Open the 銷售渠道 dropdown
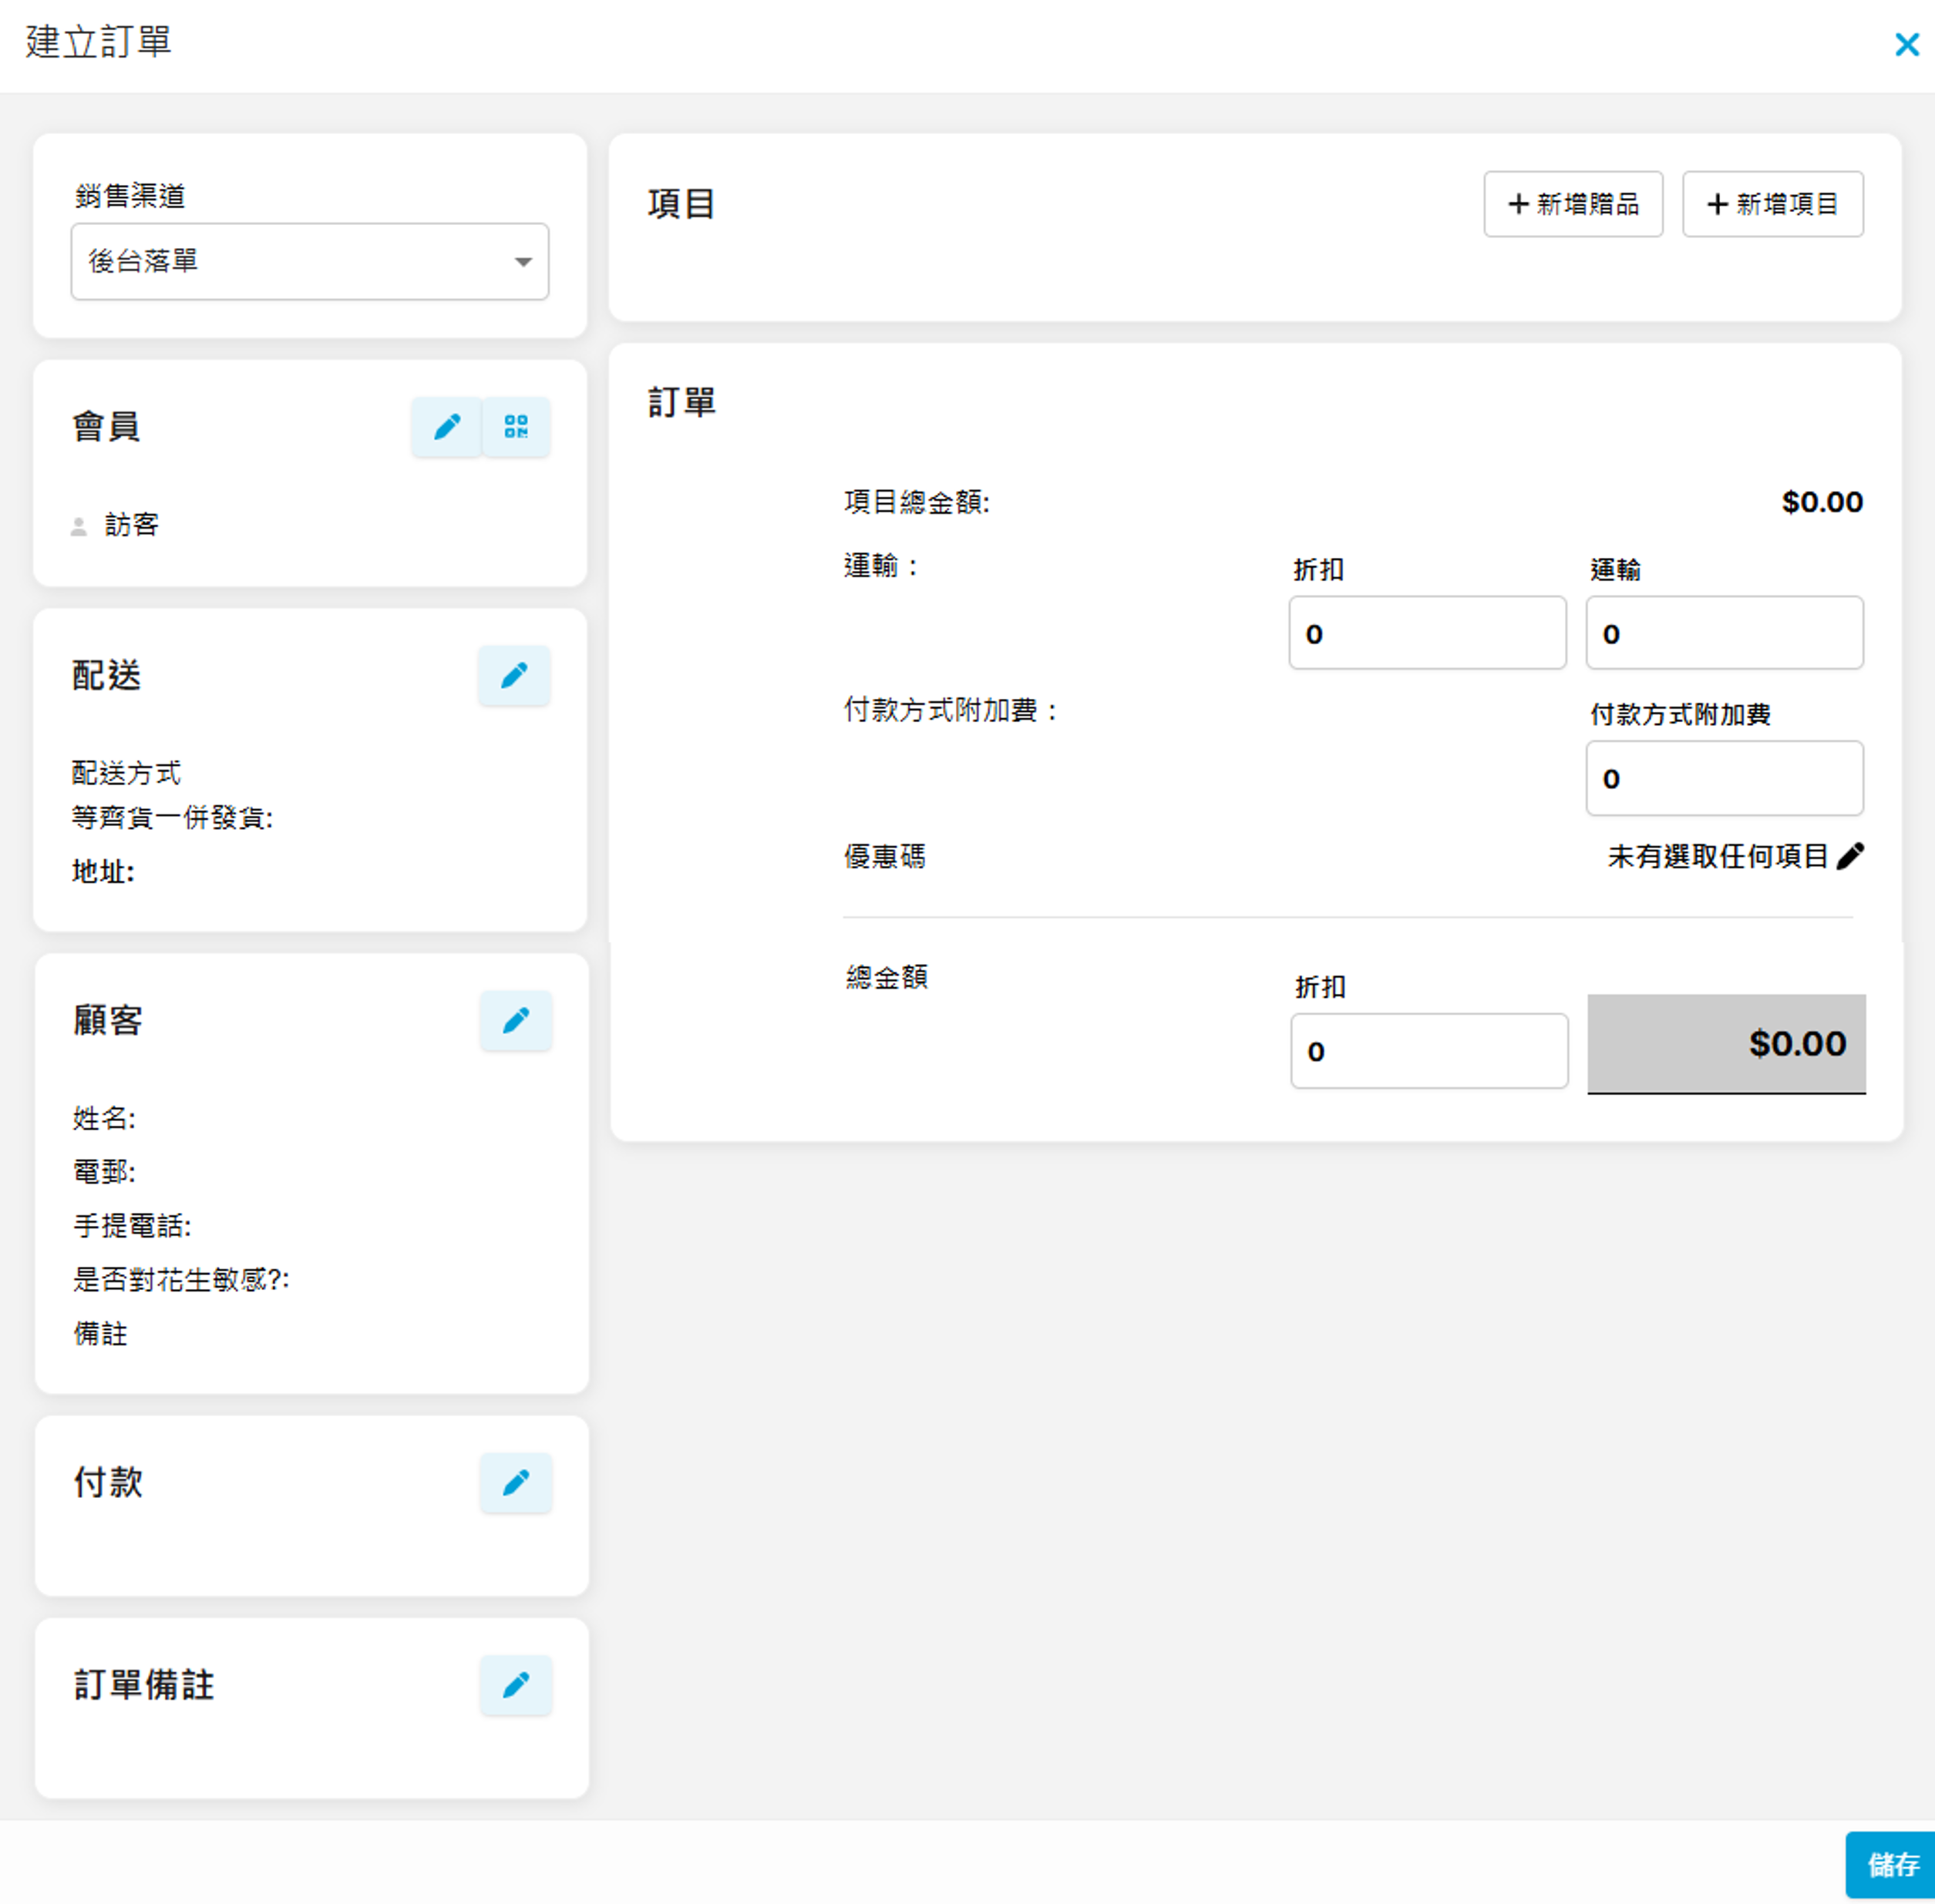 pyautogui.click(x=300, y=262)
